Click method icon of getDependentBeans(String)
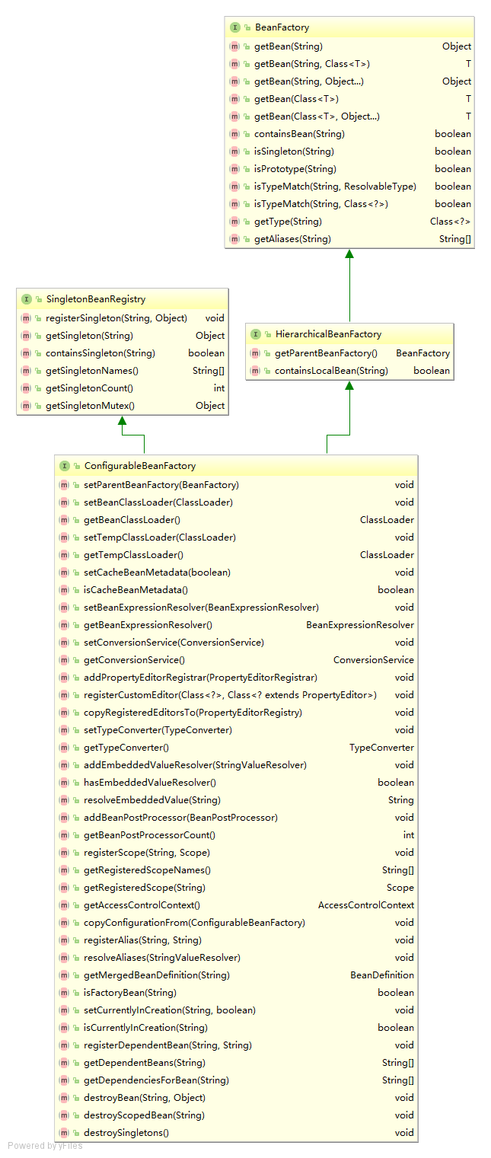 coord(65,1063)
